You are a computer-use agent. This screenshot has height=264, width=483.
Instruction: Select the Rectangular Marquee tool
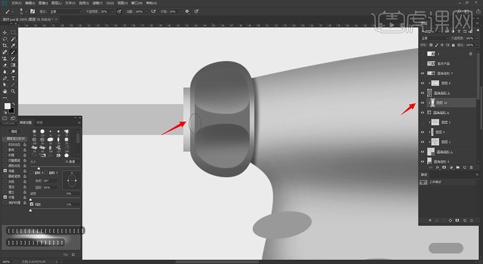tap(13, 32)
